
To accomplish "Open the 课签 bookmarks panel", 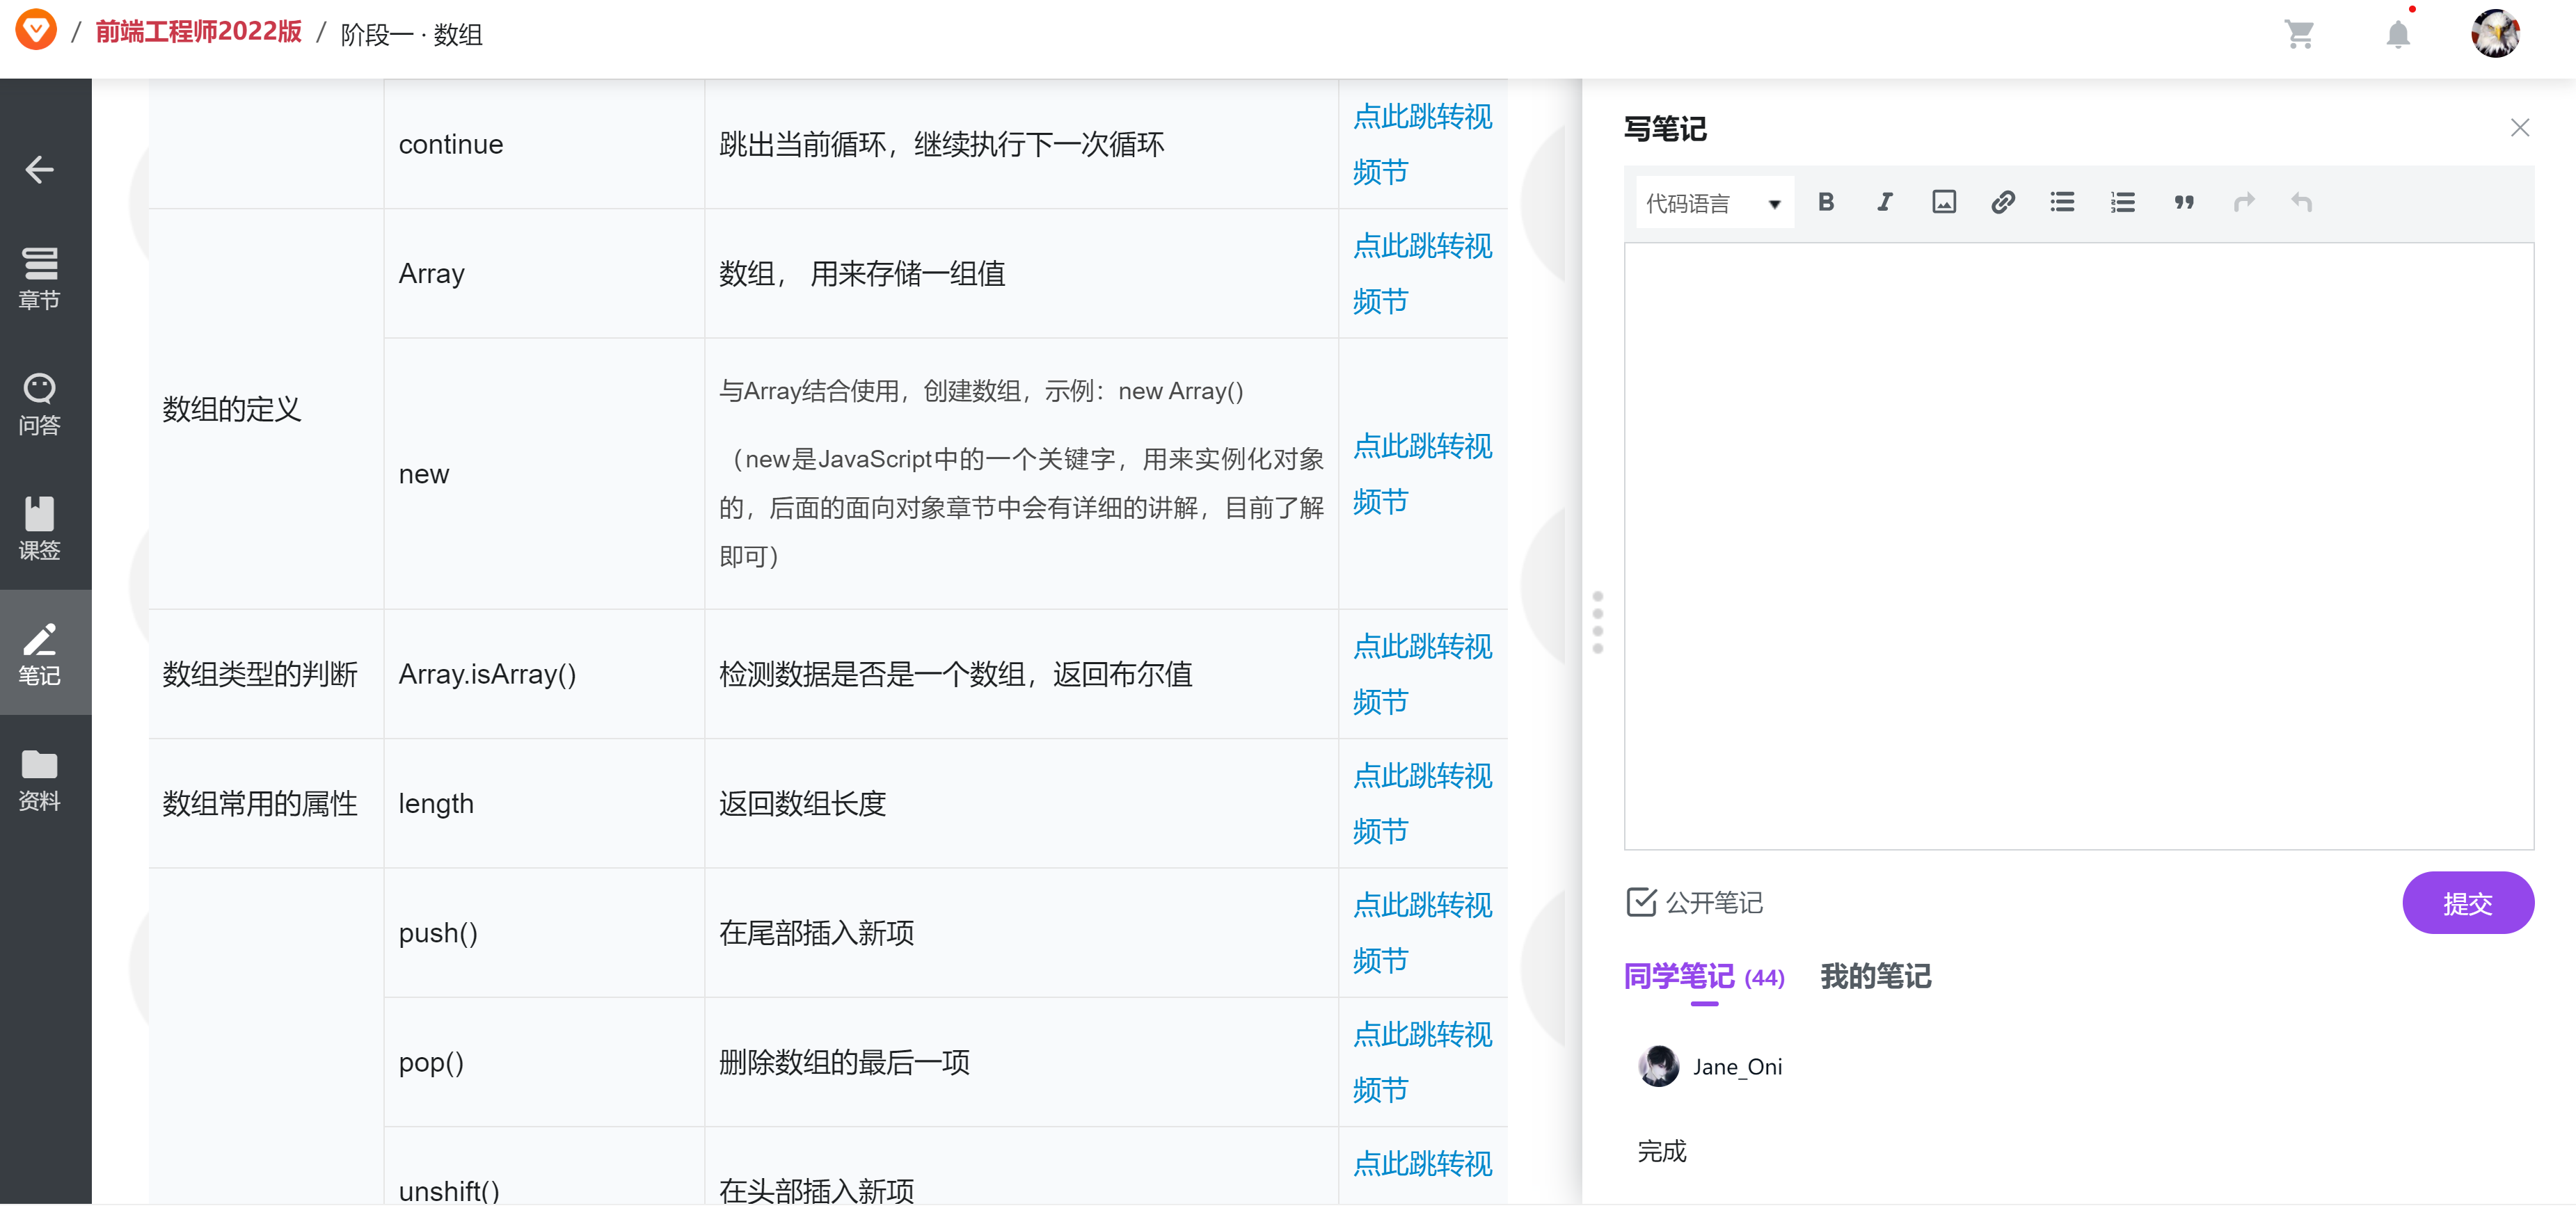I will [x=40, y=529].
